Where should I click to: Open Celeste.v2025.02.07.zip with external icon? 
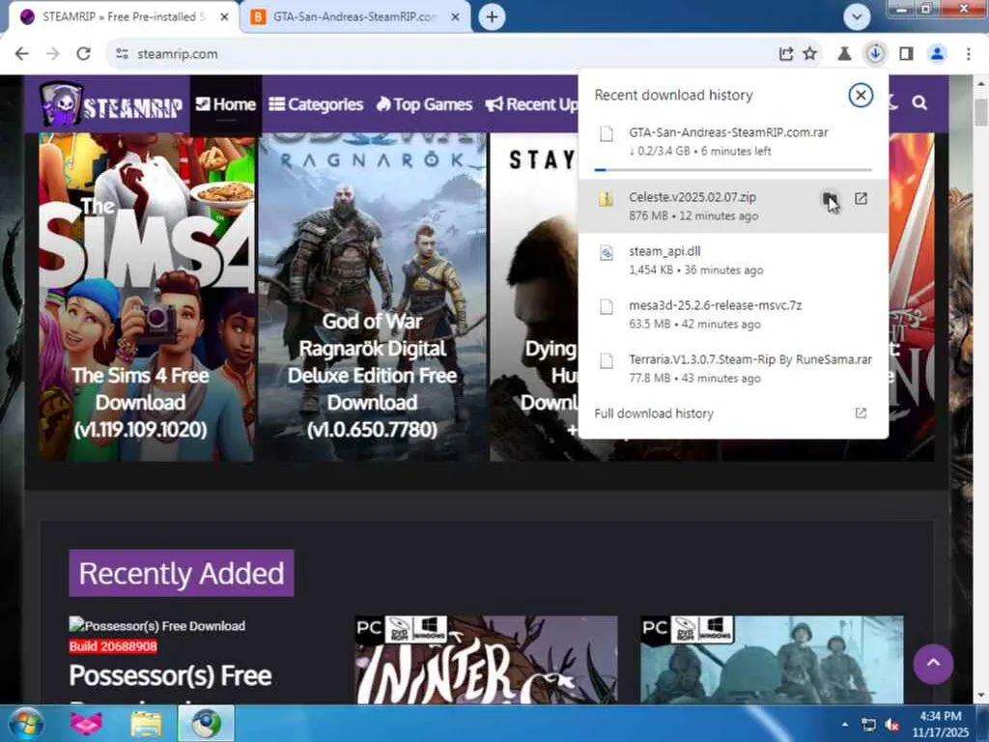861,199
